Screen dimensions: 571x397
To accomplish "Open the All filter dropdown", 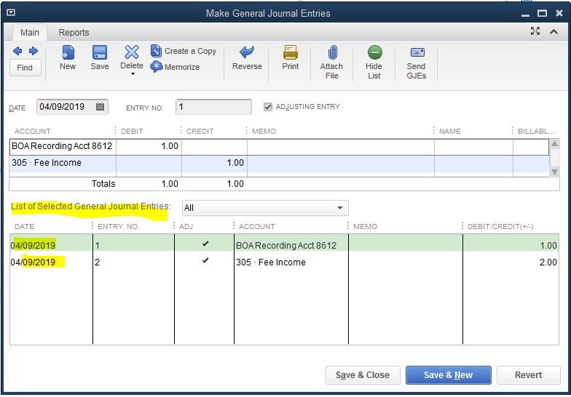I will [265, 208].
